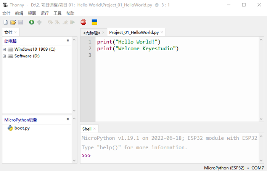Open the 此电脑 panel options menu
The image size is (267, 171).
tap(68, 40)
